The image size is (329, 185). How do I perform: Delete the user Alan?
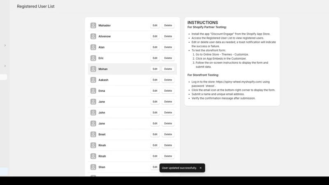(x=168, y=47)
